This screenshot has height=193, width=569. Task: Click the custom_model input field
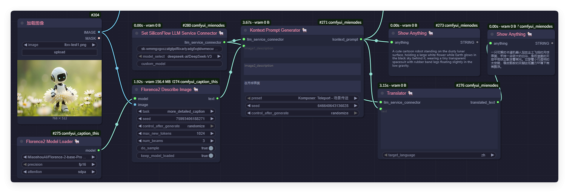(180, 64)
